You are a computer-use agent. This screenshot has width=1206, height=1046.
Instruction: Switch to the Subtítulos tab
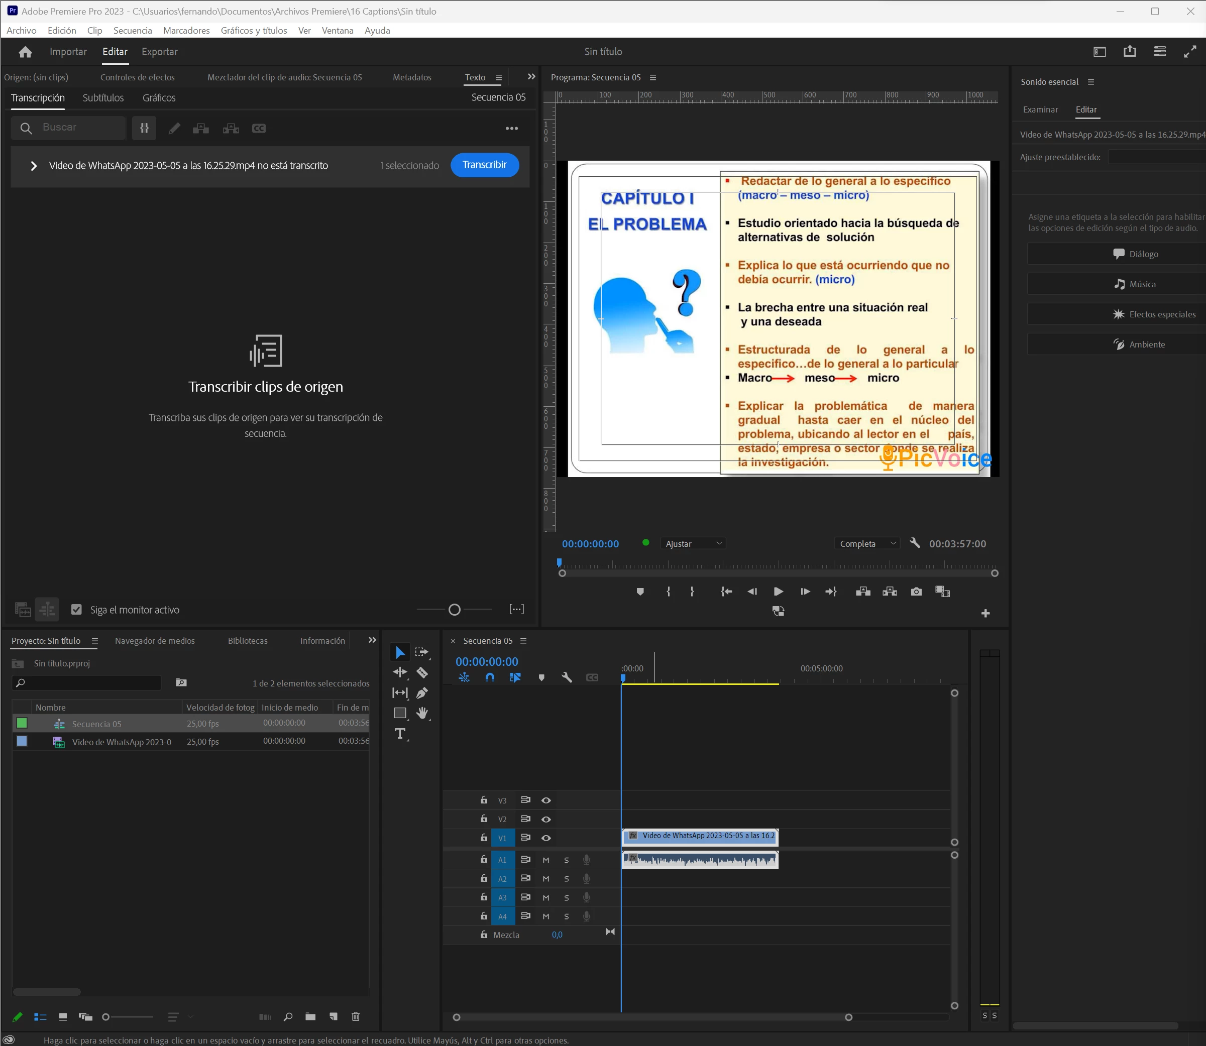click(103, 97)
